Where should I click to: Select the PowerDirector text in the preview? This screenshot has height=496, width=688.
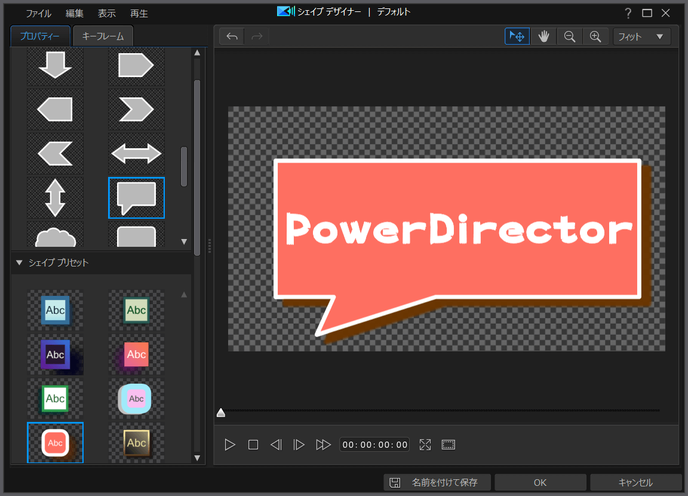459,229
